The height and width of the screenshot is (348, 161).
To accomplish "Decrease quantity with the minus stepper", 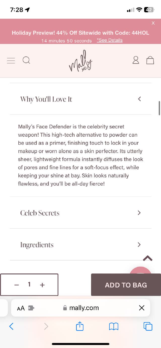I will (x=17, y=285).
